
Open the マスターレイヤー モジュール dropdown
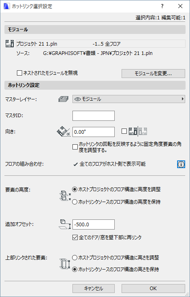click(x=129, y=99)
